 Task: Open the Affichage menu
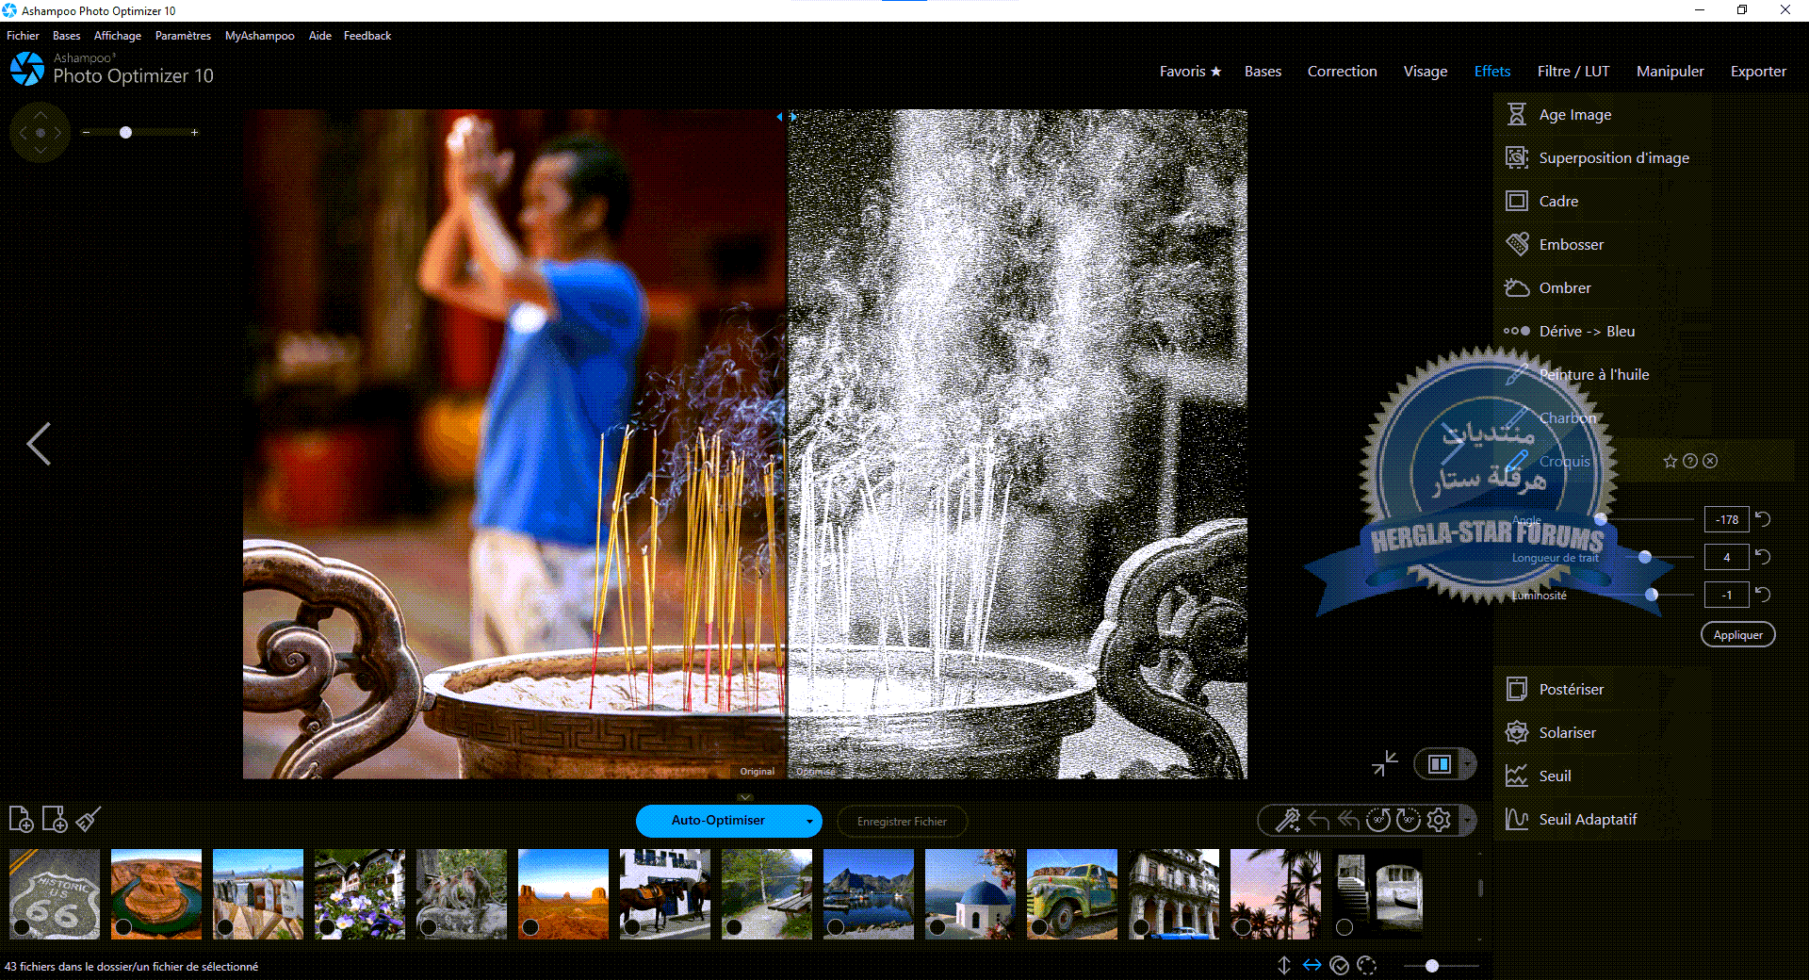point(118,36)
